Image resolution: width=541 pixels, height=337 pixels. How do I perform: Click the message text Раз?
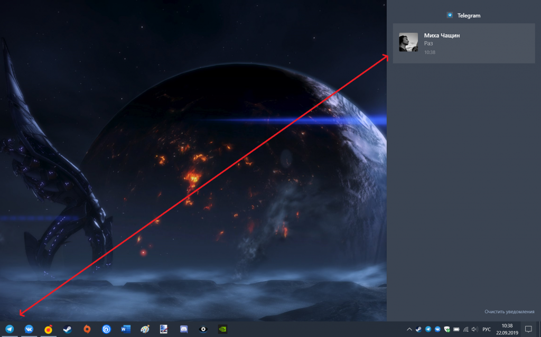[x=428, y=43]
